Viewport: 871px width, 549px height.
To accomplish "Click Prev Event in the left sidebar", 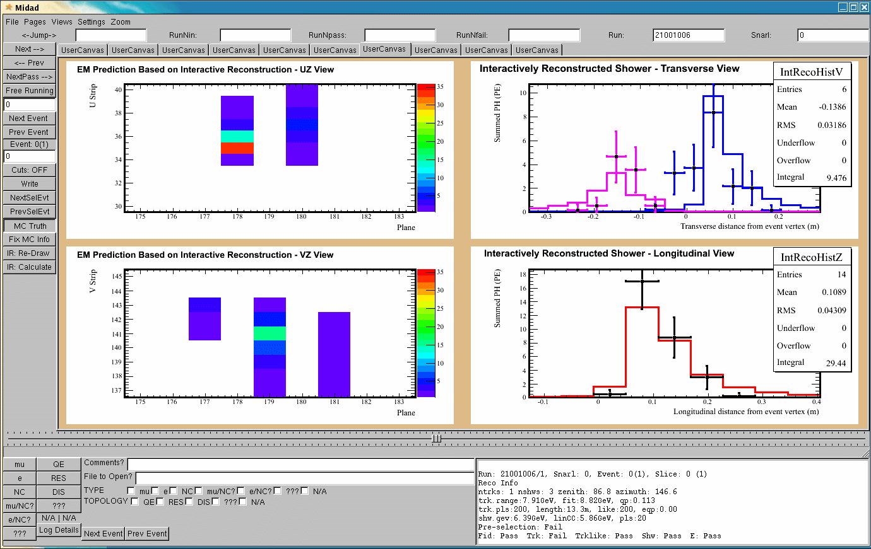I will click(30, 132).
